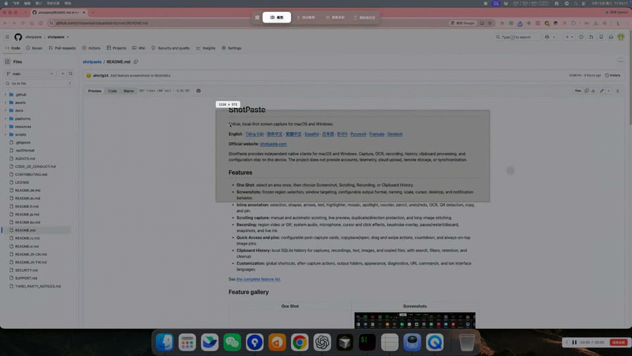Viewport: 632px width, 356px height.
Task: Open QuickTime Player in the dock
Action: pyautogui.click(x=434, y=342)
